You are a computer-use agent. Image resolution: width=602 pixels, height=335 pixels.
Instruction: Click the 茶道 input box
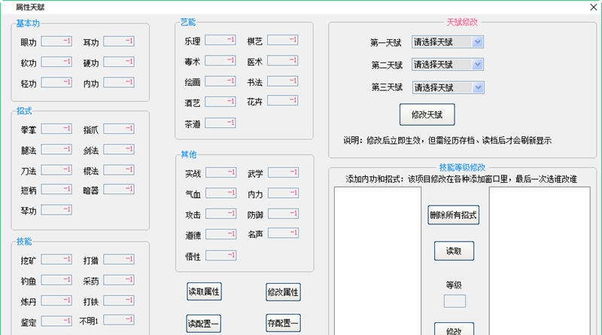tap(220, 123)
